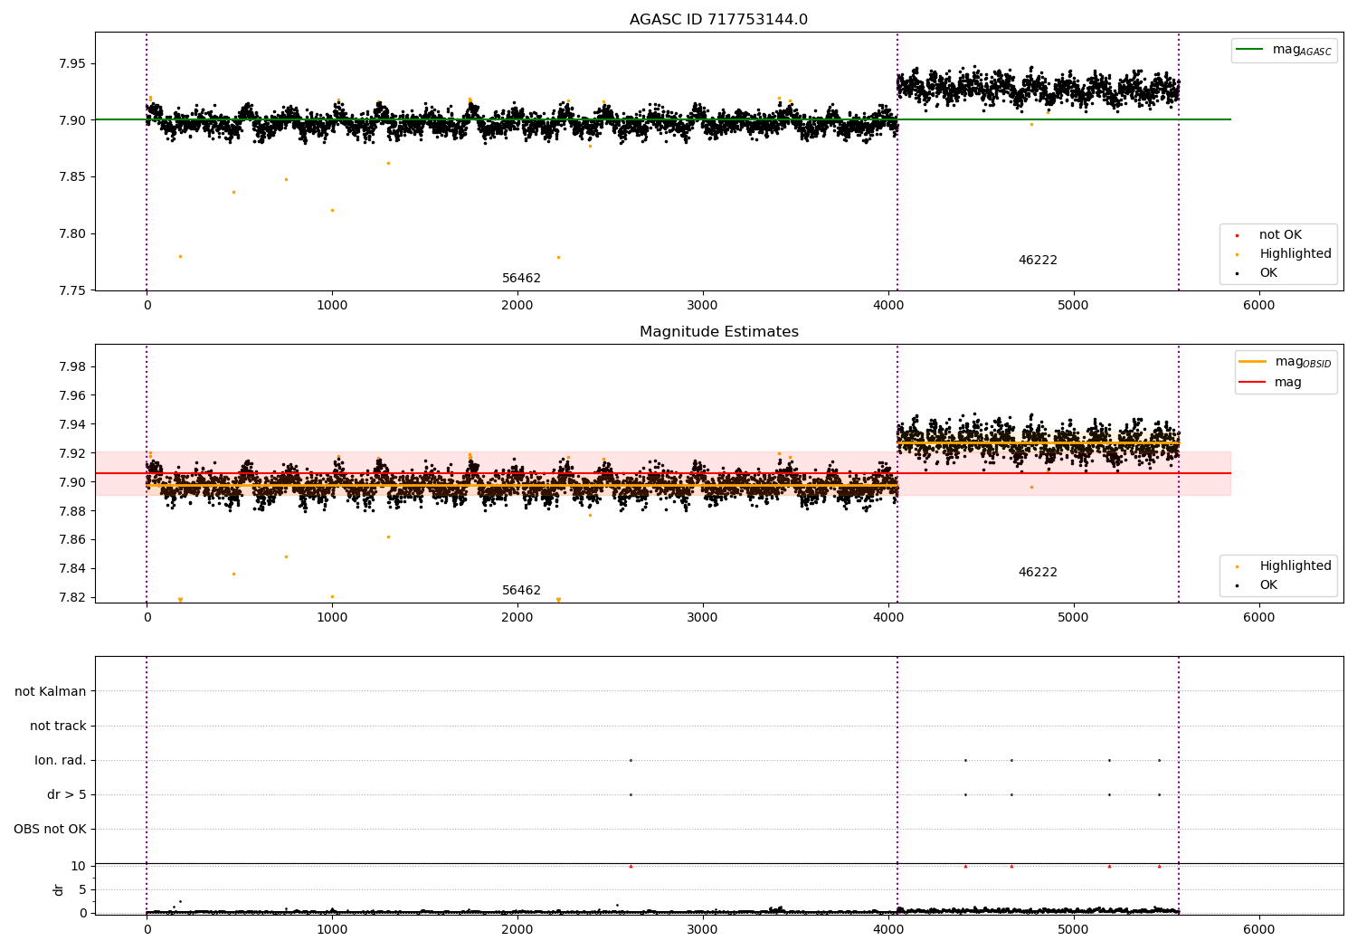1357x950 pixels.
Task: Click the 7.82 y-axis tick label
Action: point(72,597)
